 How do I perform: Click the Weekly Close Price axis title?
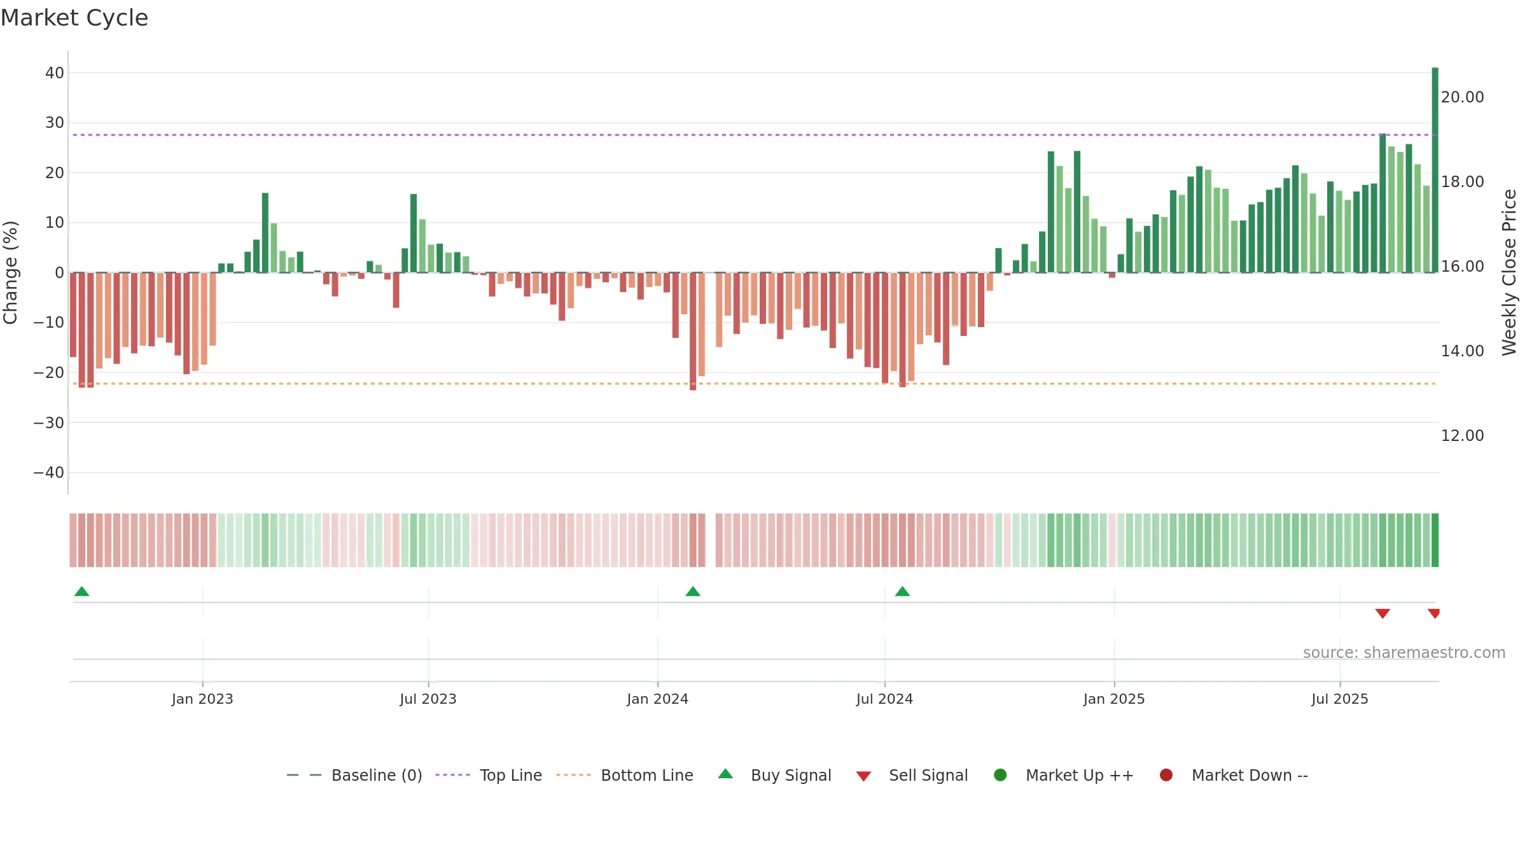point(1509,272)
